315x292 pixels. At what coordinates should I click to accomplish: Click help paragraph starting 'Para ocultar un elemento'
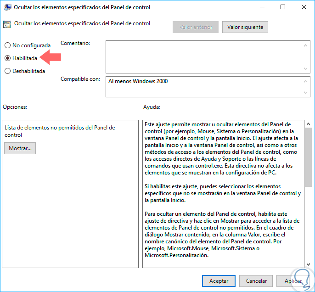pyautogui.click(x=222, y=234)
